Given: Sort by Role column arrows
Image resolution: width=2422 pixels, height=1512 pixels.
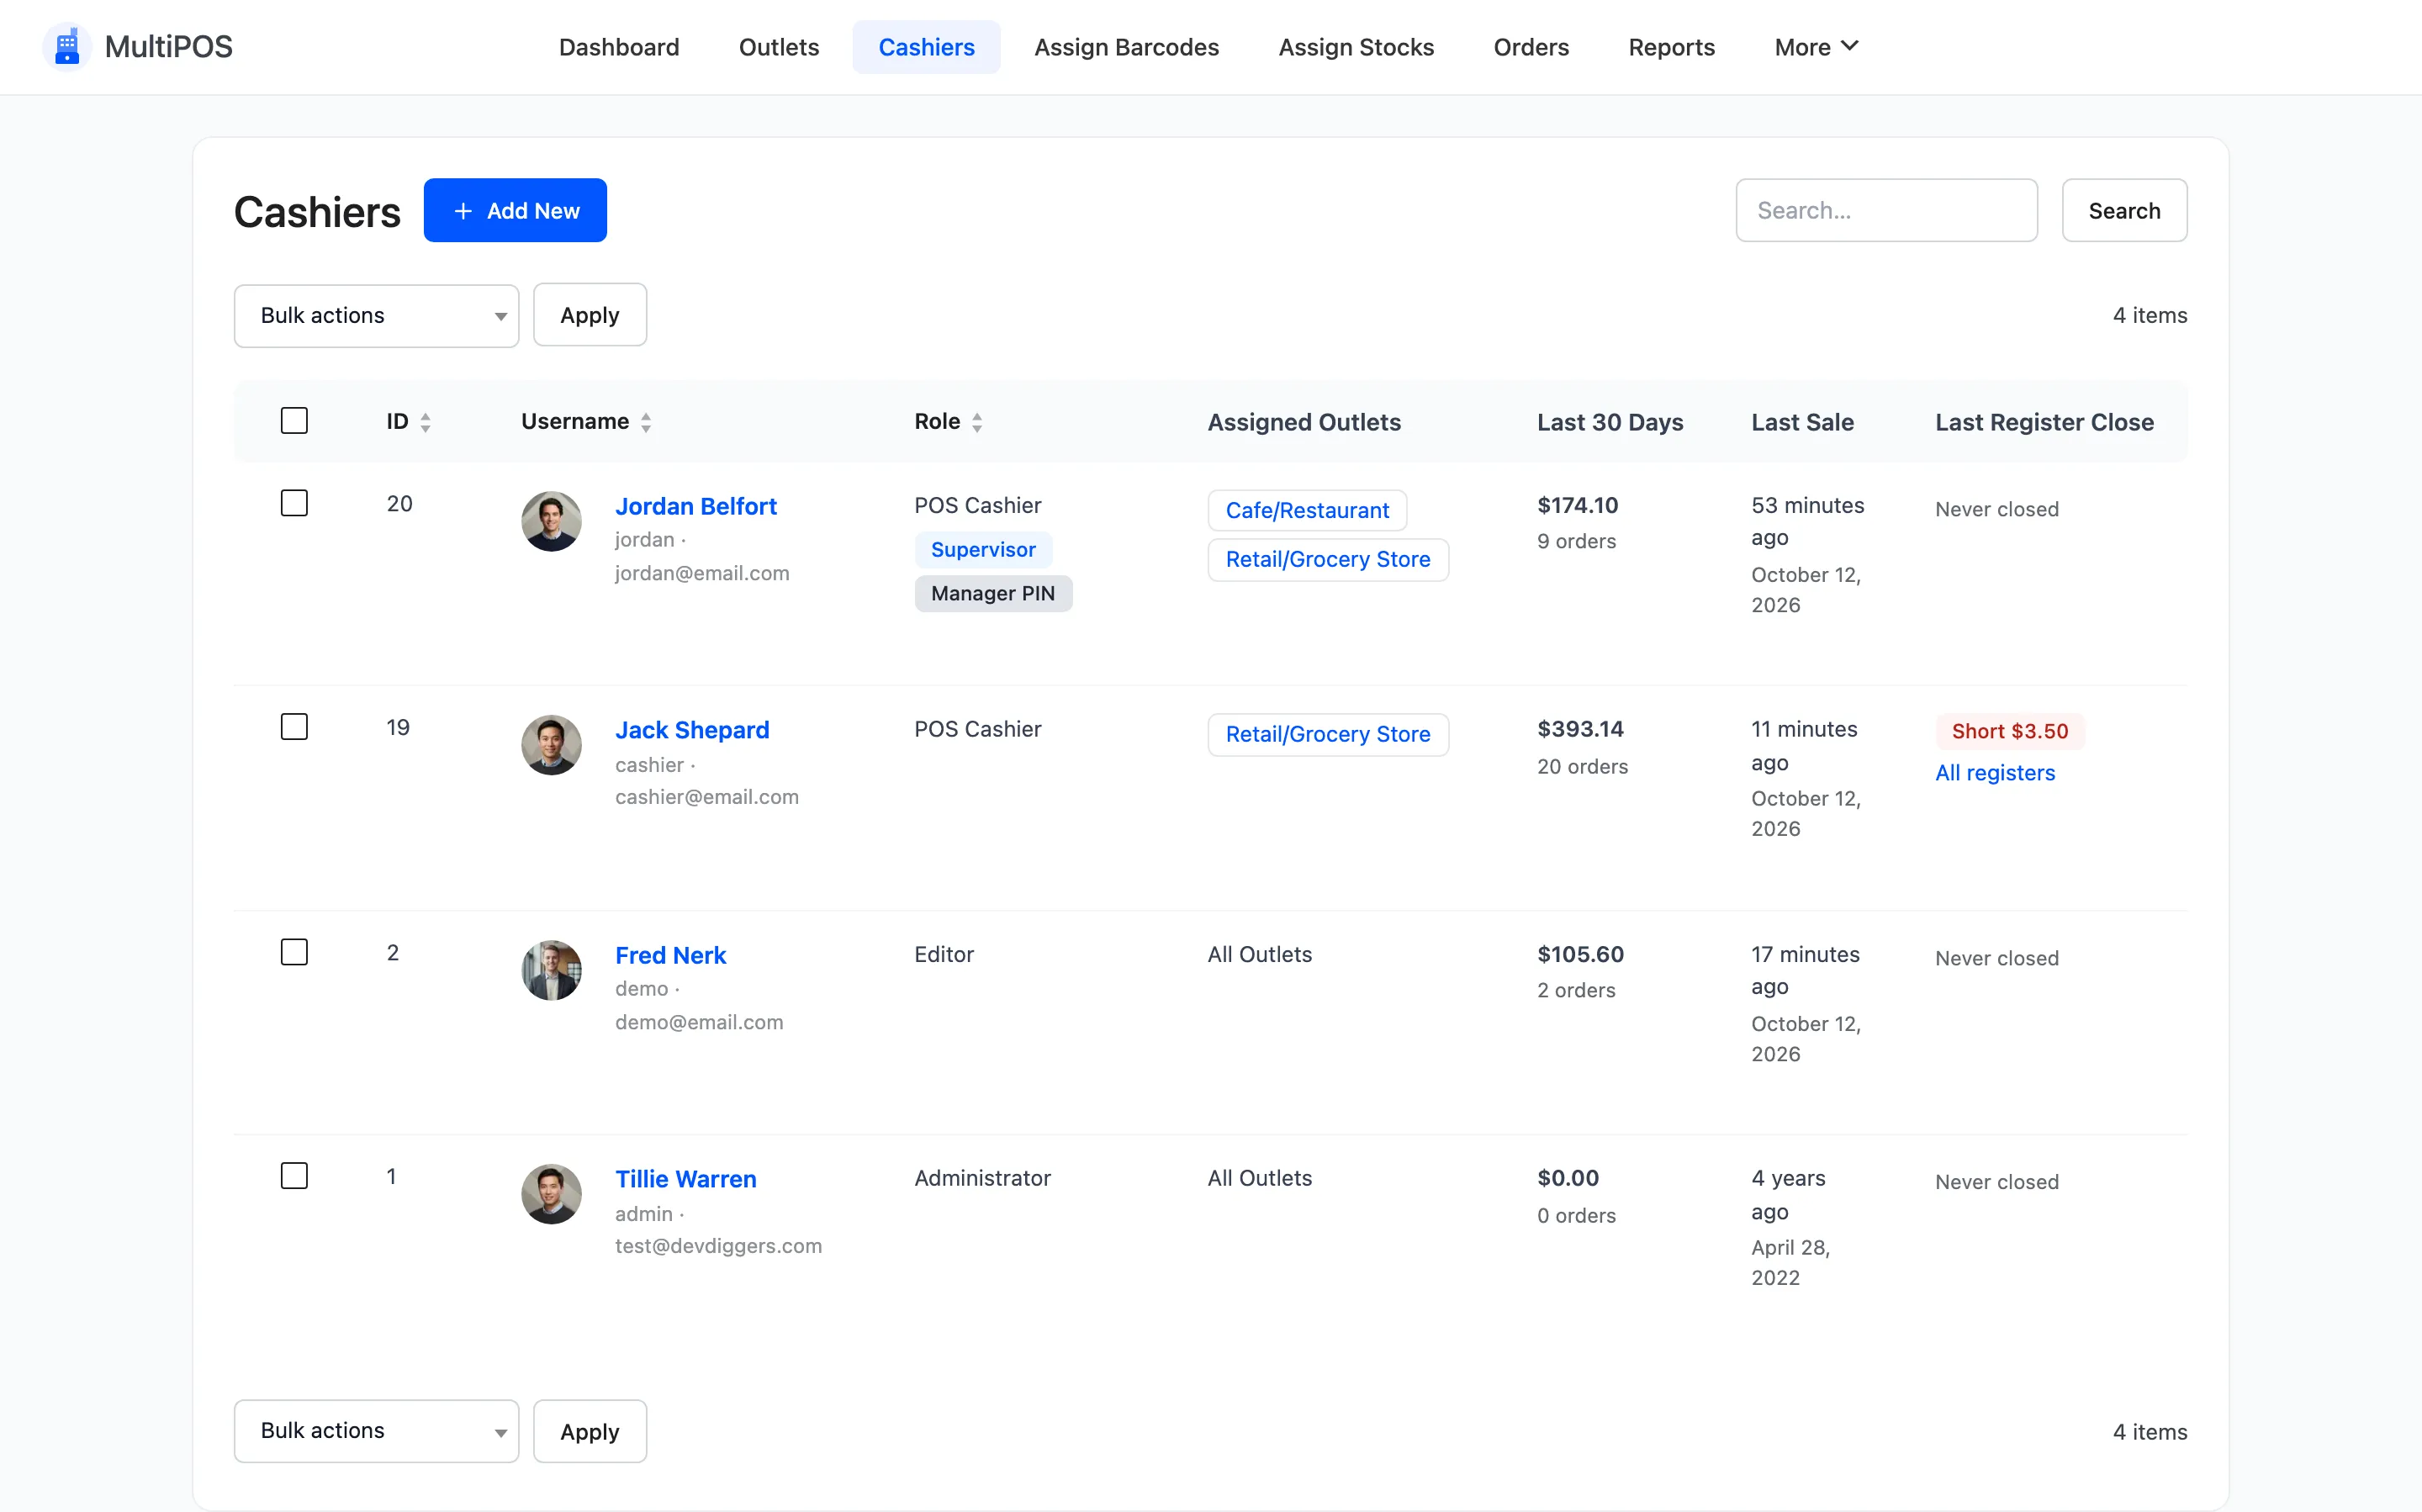Looking at the screenshot, I should [x=977, y=422].
